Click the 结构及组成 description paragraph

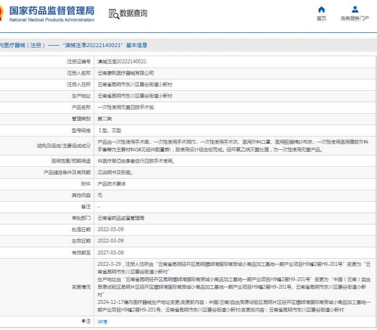[233, 146]
